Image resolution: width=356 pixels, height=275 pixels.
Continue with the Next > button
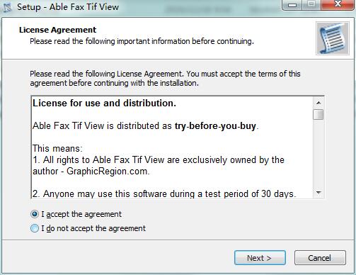pyautogui.click(x=260, y=258)
